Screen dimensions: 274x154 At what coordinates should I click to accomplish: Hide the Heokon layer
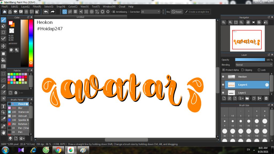point(223,77)
